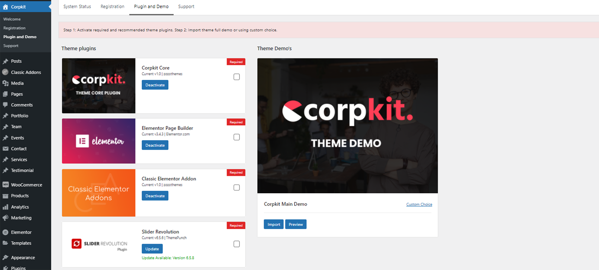The width and height of the screenshot is (599, 270).
Task: Open the Custom Choice link
Action: click(x=419, y=204)
